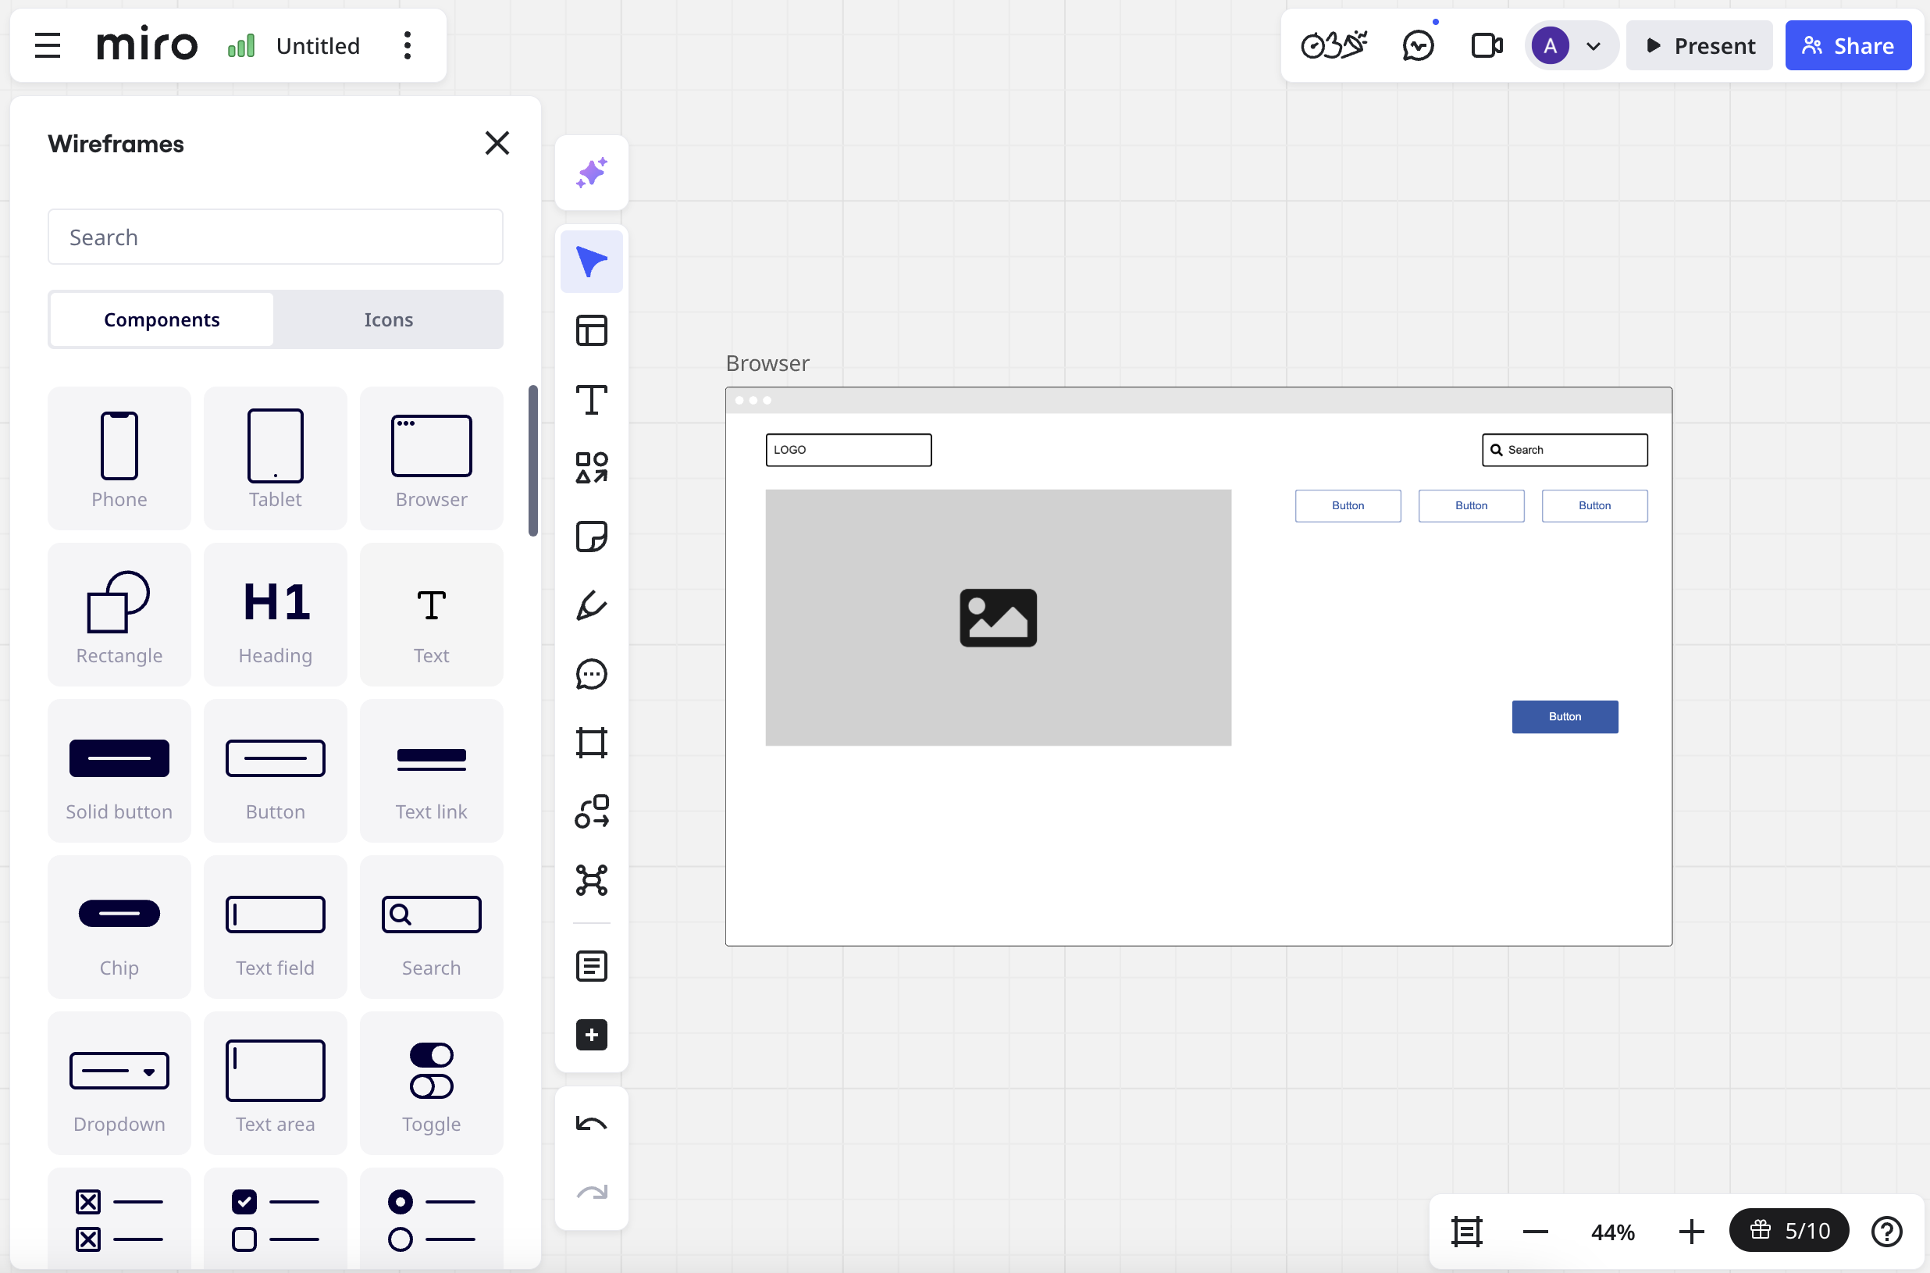Viewport: 1930px width, 1273px height.
Task: Expand the user avatar dropdown chevron
Action: point(1593,46)
